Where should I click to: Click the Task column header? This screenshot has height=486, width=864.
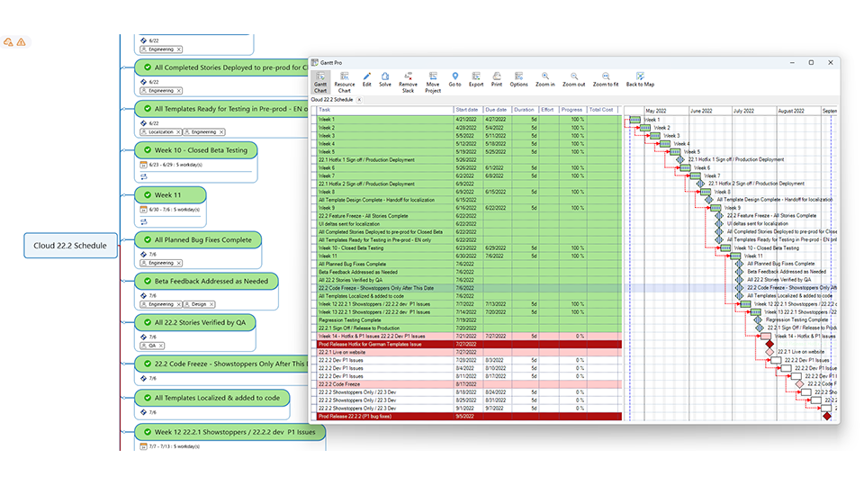tap(385, 110)
